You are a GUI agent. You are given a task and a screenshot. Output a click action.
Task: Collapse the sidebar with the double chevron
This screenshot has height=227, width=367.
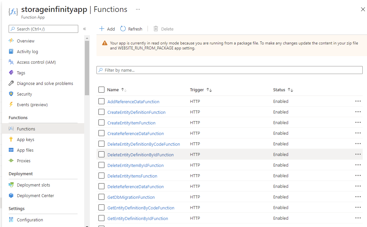85,29
